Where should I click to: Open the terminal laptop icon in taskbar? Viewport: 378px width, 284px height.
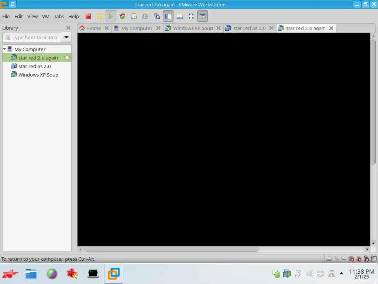pyautogui.click(x=93, y=274)
